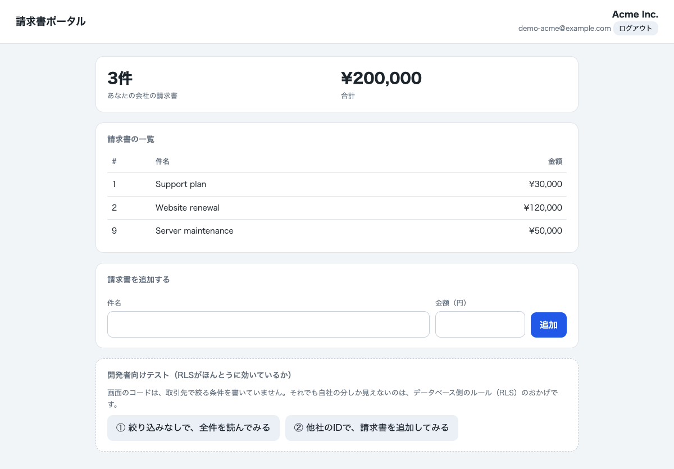Click the 件名 input field in add form
Viewport: 674px width, 469px height.
[268, 325]
